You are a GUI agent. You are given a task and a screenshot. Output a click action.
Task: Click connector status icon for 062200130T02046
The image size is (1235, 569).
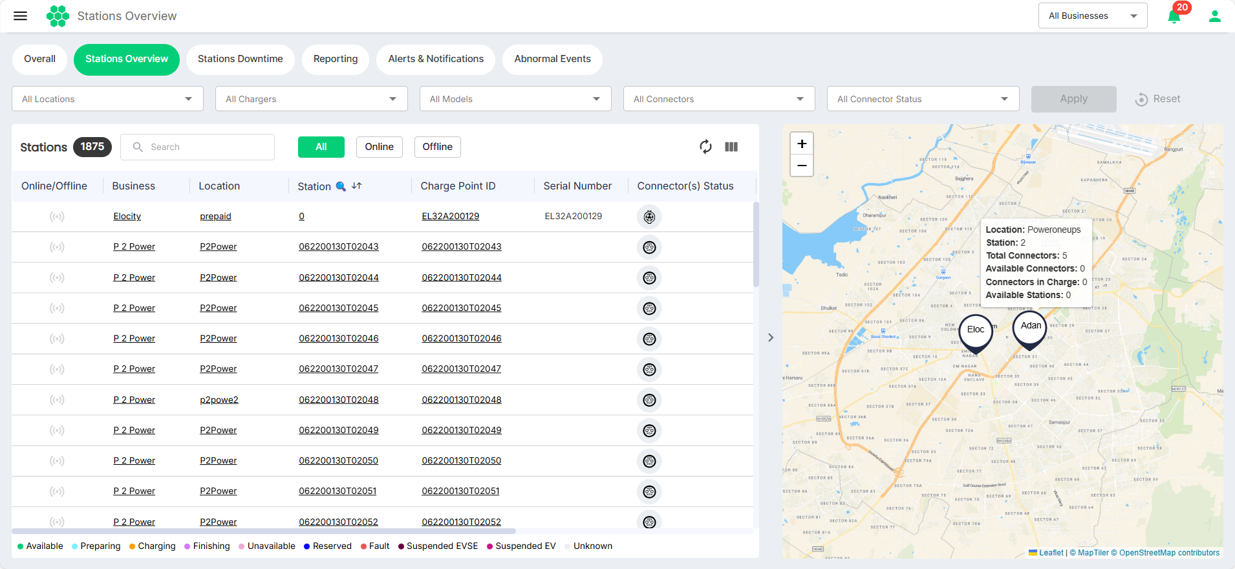649,339
